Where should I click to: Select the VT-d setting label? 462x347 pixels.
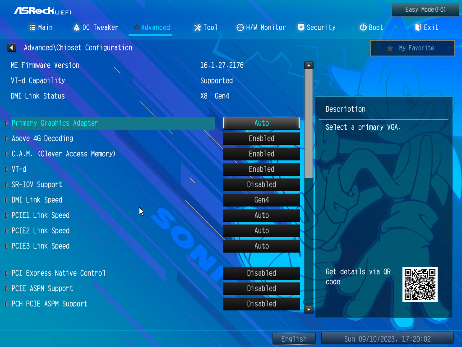(x=19, y=169)
